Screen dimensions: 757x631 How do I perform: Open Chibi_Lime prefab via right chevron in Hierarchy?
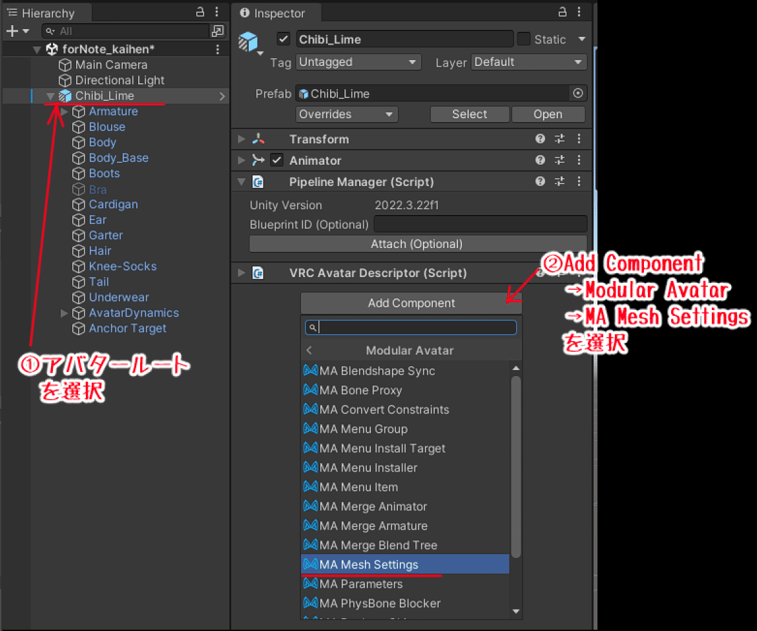point(222,96)
